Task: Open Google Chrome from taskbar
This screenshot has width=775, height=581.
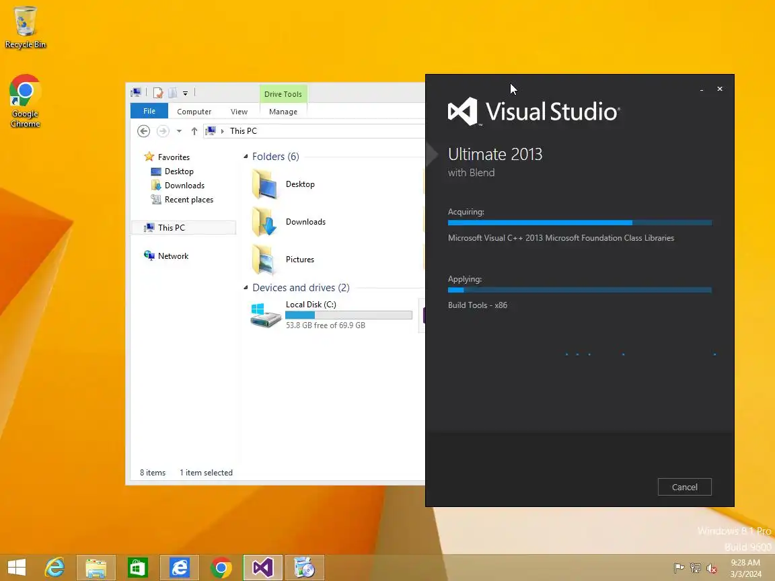Action: pyautogui.click(x=221, y=568)
